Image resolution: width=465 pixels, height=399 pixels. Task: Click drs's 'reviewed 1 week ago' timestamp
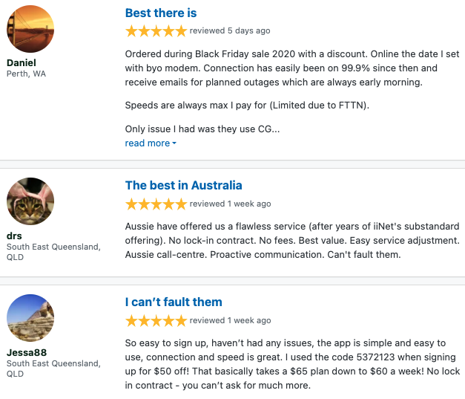(231, 204)
